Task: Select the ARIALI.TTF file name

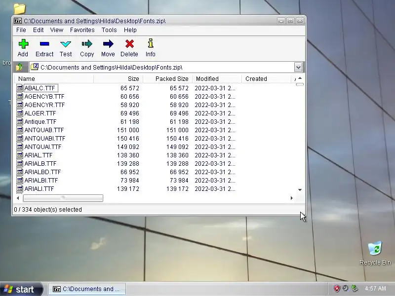Action: [39, 189]
